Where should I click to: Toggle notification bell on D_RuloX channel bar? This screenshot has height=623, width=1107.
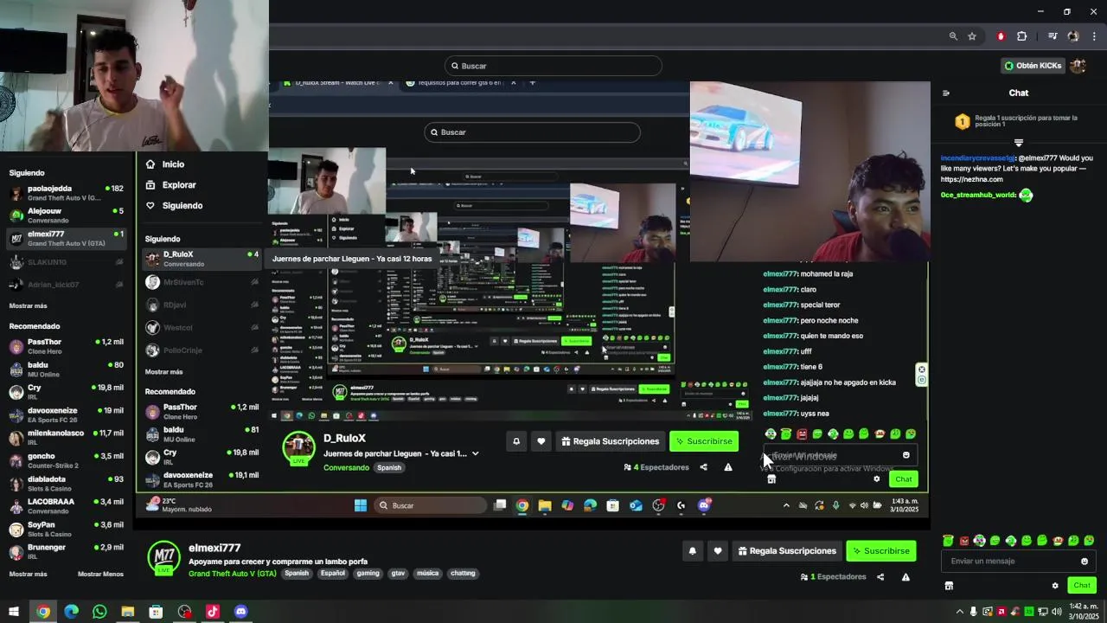516,441
